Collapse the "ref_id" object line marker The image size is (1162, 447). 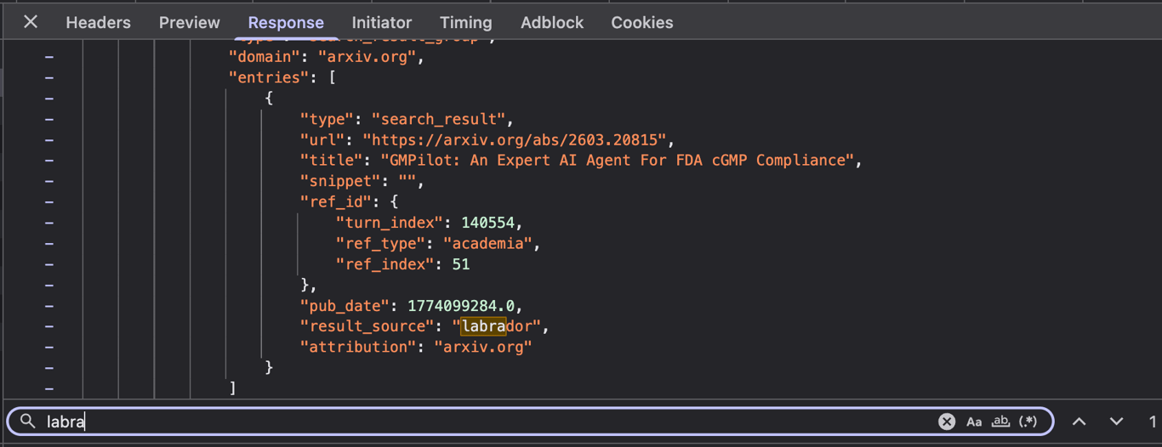tap(49, 202)
